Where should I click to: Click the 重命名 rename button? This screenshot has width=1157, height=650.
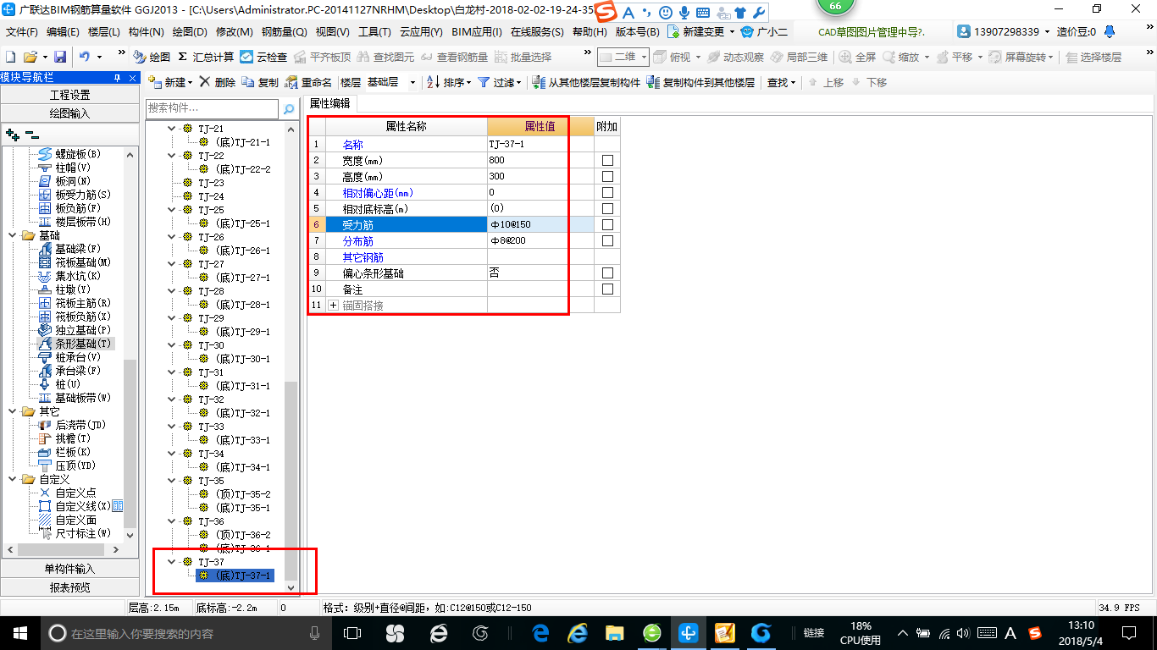[x=308, y=82]
